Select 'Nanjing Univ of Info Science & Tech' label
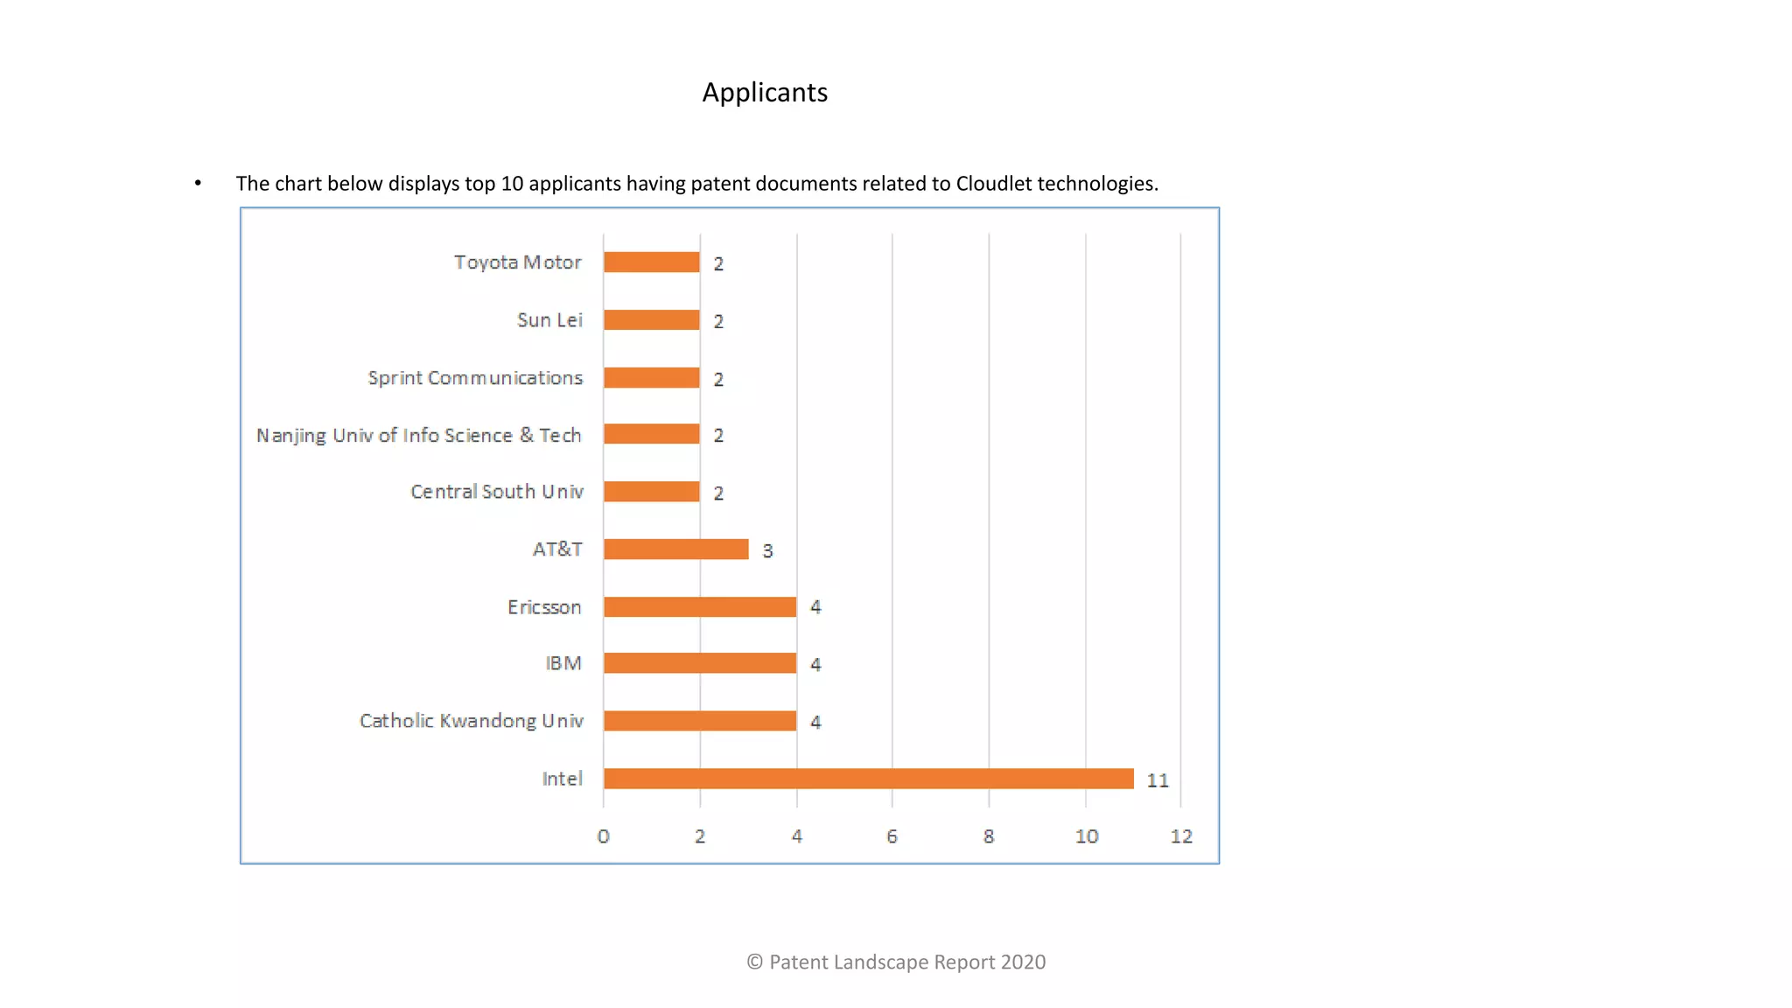 419,436
